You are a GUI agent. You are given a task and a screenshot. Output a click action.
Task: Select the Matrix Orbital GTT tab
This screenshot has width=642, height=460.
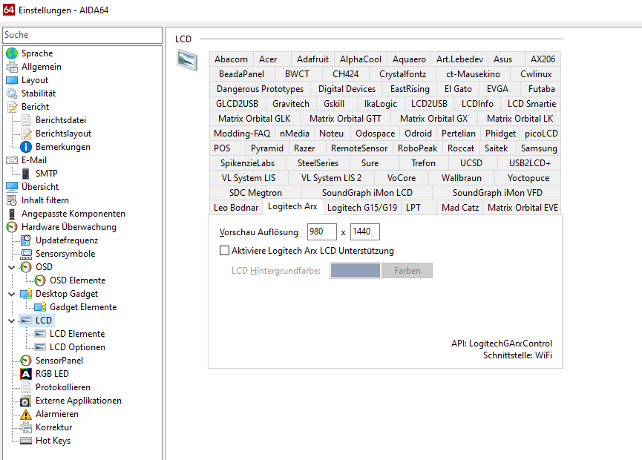pos(344,119)
